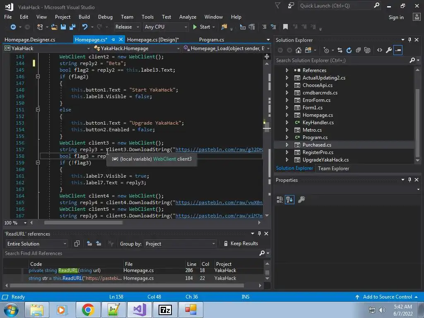Open the Analyze menu
This screenshot has width=424, height=318.
pos(188,17)
